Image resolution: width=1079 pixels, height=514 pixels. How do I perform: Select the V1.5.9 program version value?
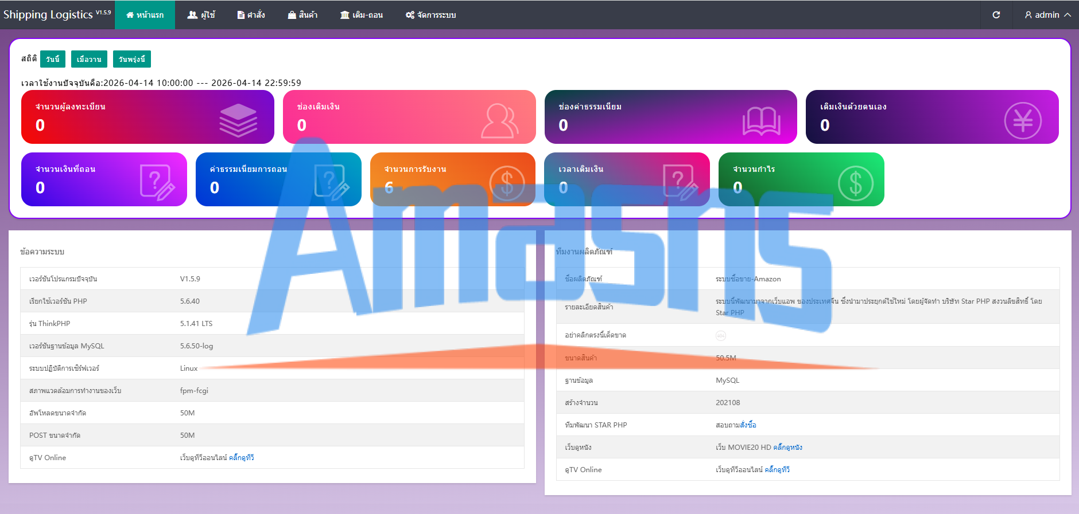pyautogui.click(x=190, y=279)
